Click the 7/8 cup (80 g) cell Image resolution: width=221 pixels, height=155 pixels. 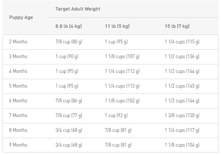[69, 42]
